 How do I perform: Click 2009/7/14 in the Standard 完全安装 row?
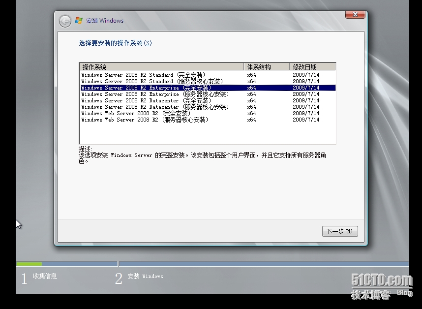(x=306, y=75)
